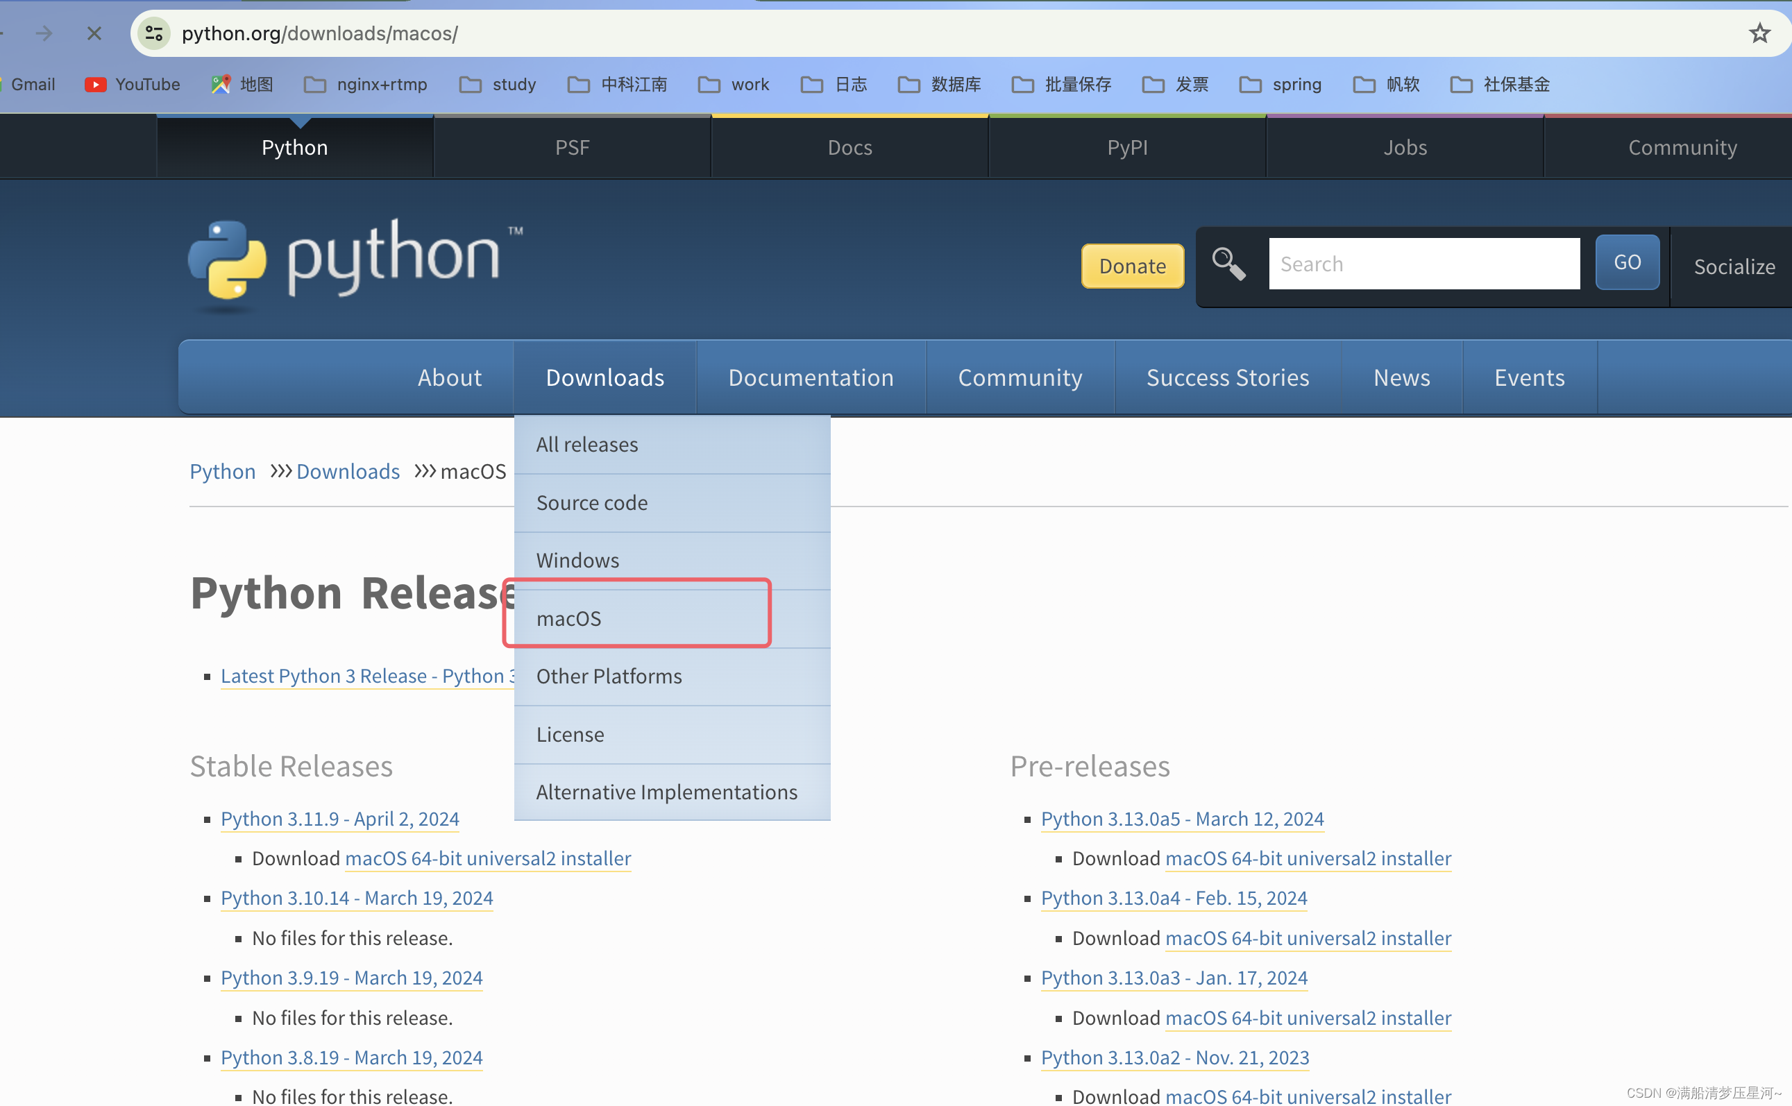Choose Other Platforms from Downloads dropdown
This screenshot has width=1792, height=1106.
(672, 676)
